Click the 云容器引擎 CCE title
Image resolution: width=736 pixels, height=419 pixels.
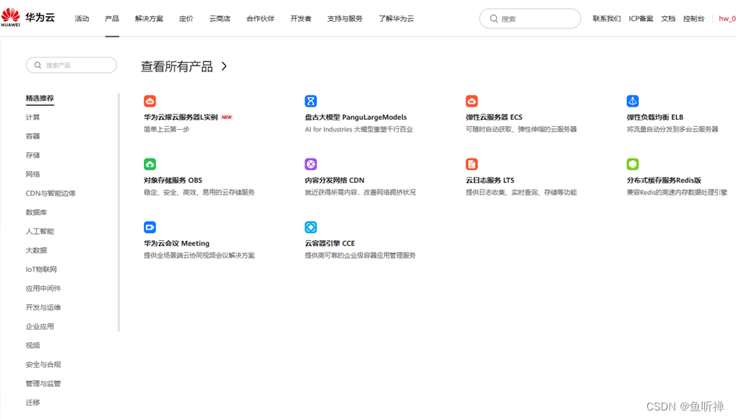click(x=330, y=243)
